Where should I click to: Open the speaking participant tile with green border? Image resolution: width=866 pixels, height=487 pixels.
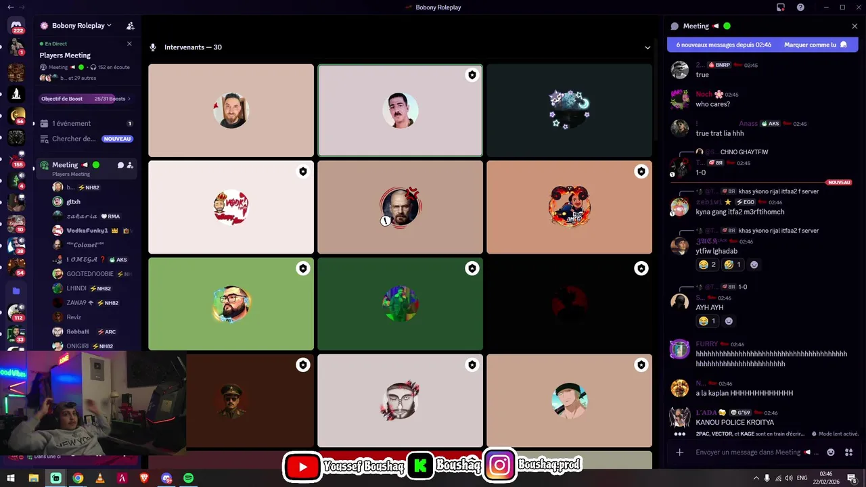400,110
